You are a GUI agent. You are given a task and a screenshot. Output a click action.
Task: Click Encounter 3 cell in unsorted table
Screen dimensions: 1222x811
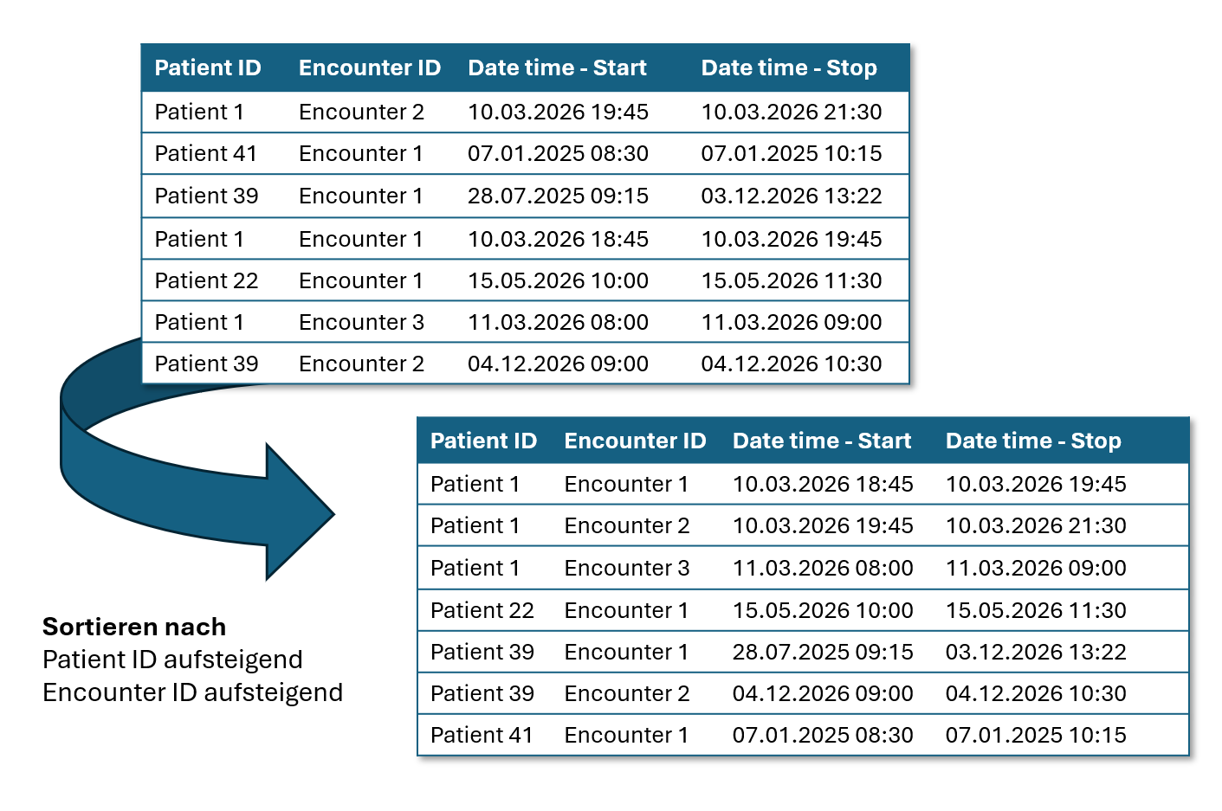coord(361,323)
